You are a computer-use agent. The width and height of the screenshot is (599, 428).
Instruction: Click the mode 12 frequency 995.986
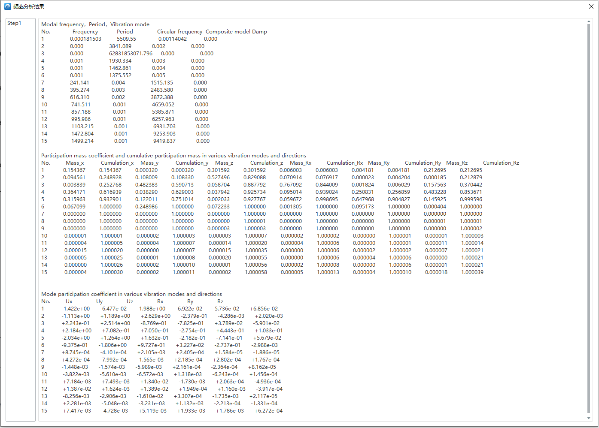tap(81, 119)
